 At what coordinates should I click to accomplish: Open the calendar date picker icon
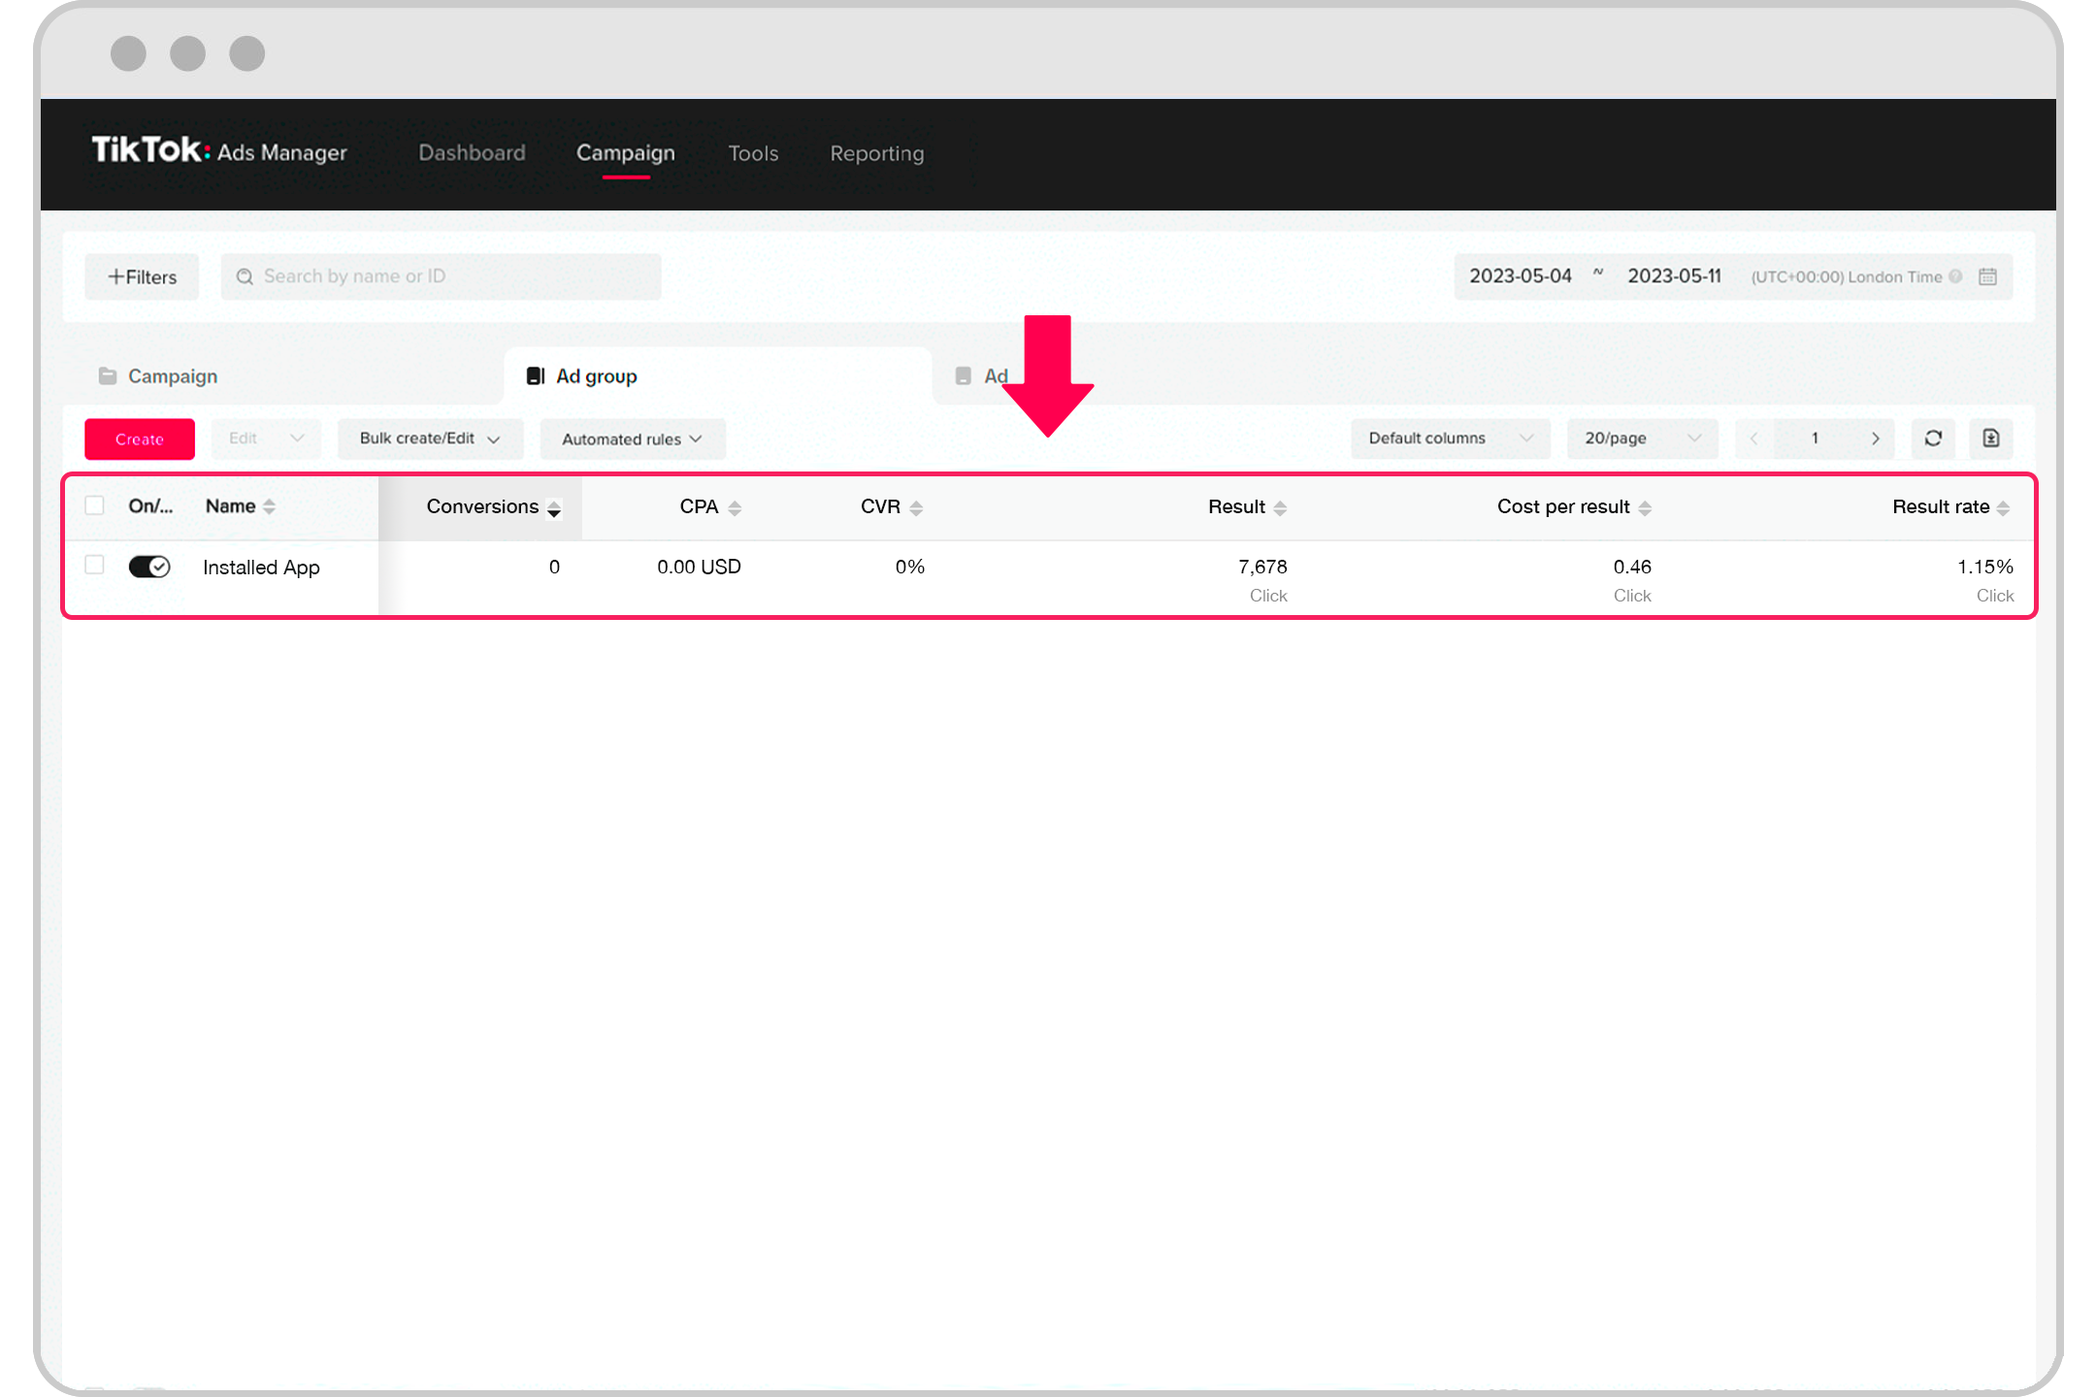click(1987, 276)
